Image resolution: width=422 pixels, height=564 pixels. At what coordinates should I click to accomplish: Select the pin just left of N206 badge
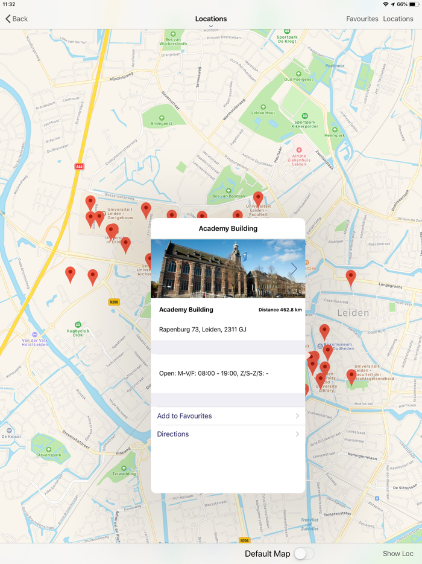pos(93,277)
